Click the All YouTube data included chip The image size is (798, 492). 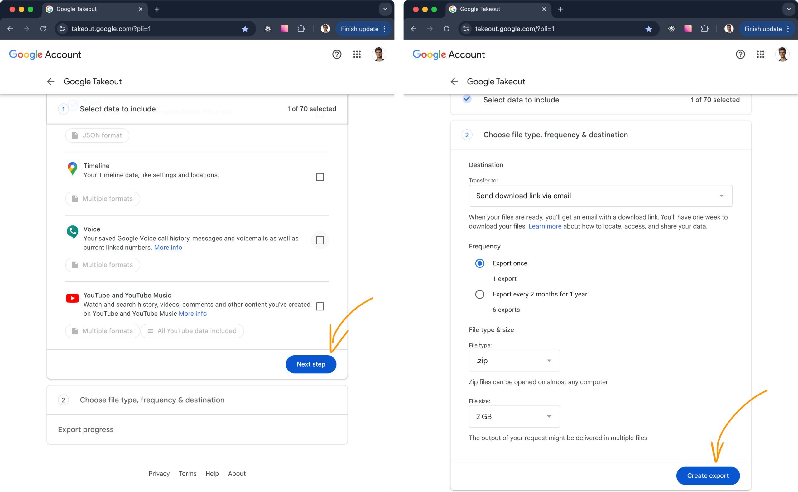(x=192, y=331)
